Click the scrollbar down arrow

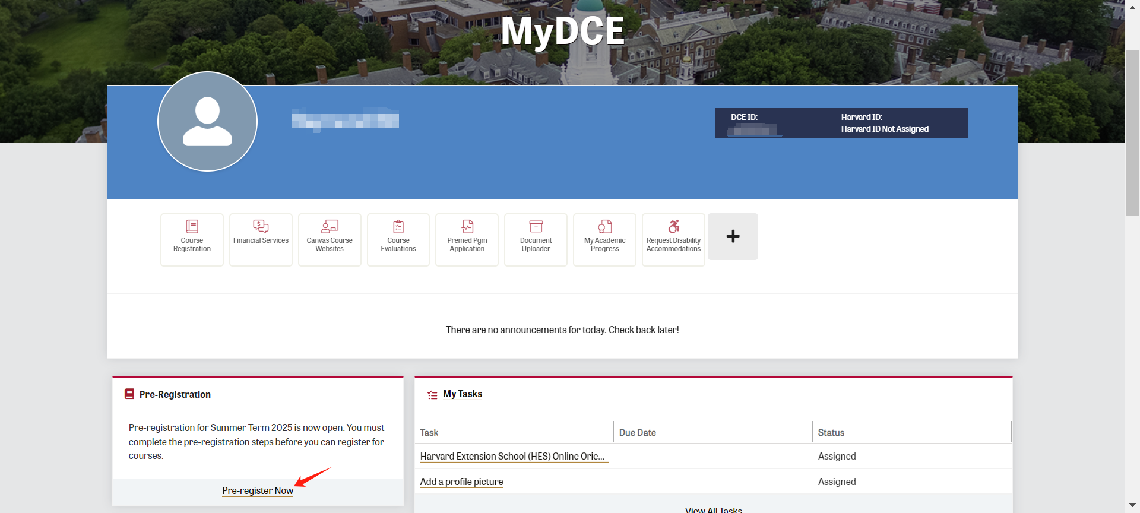click(x=1132, y=505)
